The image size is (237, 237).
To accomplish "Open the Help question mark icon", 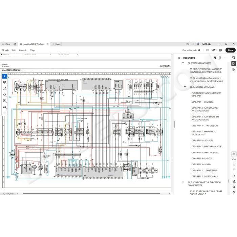I will tap(188, 44).
